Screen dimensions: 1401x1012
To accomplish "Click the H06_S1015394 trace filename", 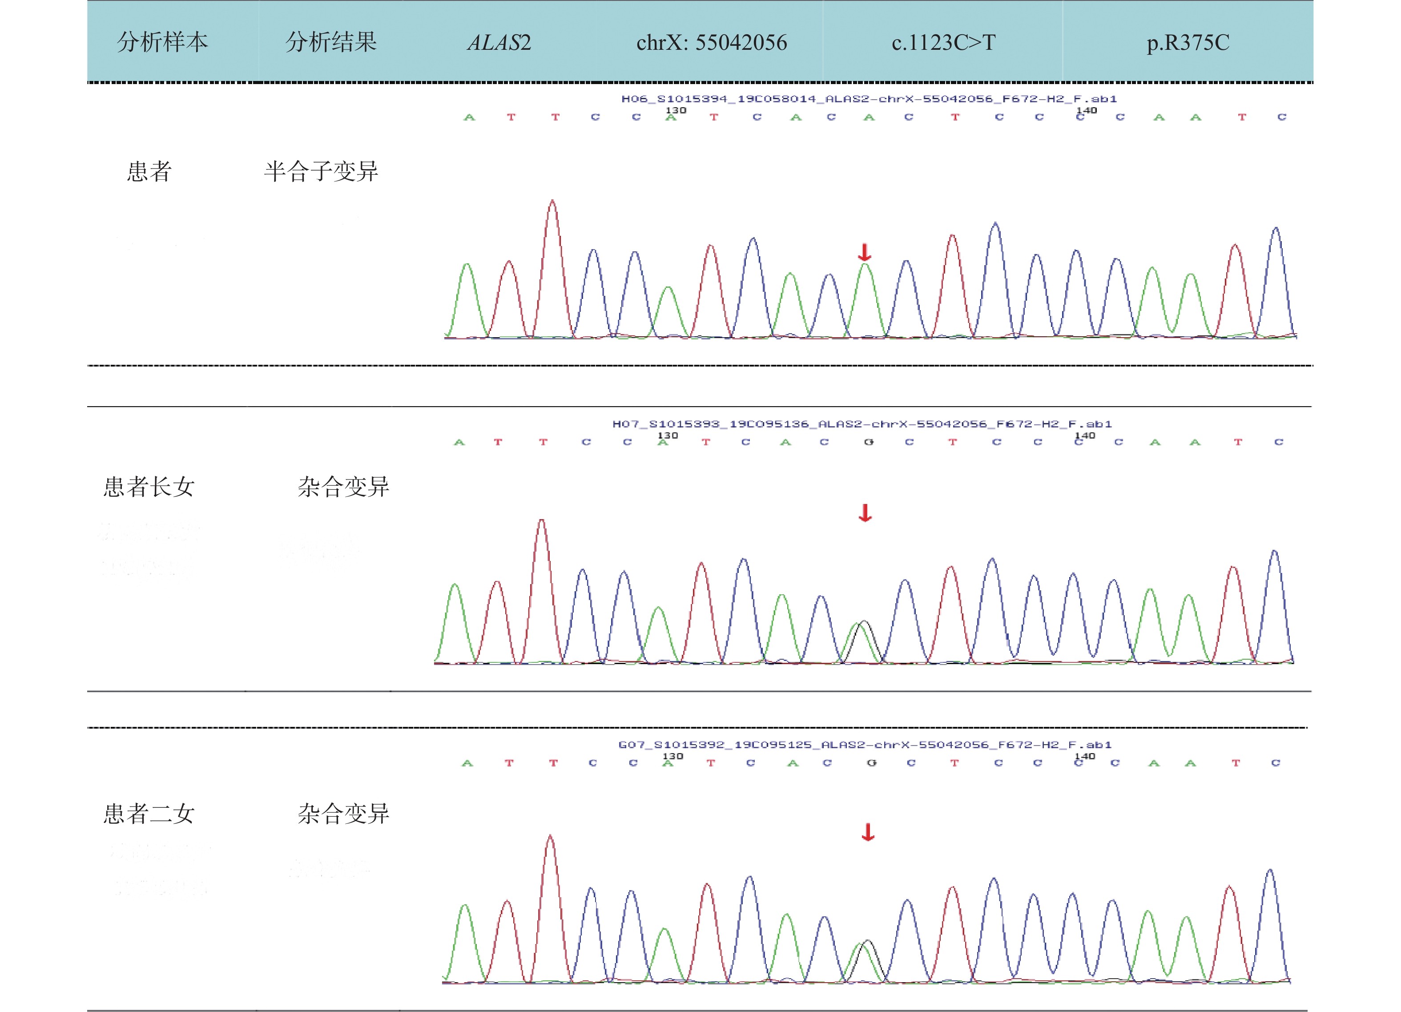I will pos(869,99).
